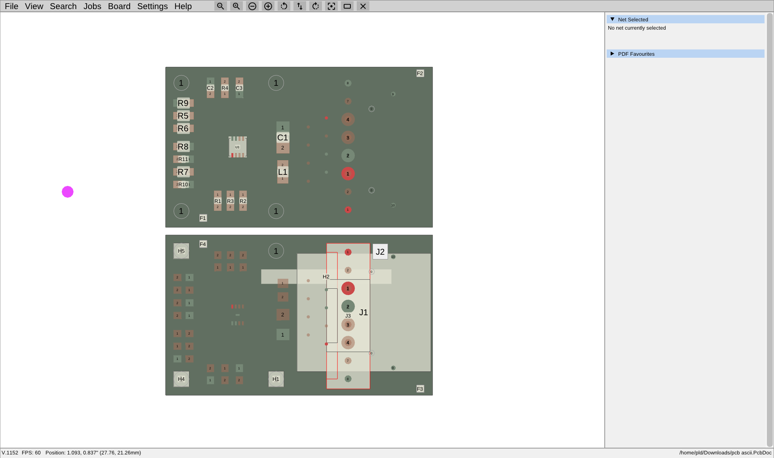Flip the board vertically using arrows icon

(x=299, y=6)
